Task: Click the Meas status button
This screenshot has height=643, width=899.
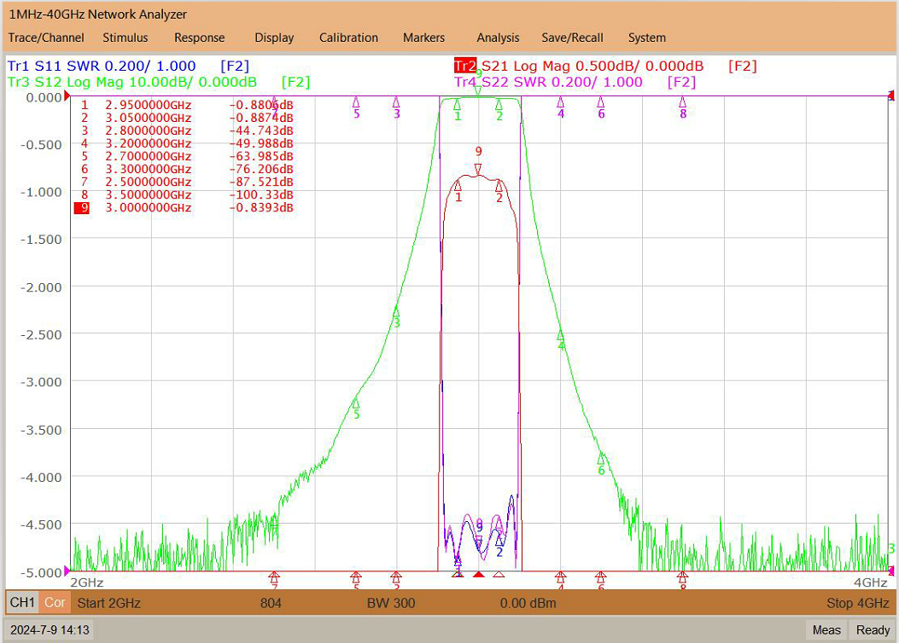Action: [x=826, y=630]
